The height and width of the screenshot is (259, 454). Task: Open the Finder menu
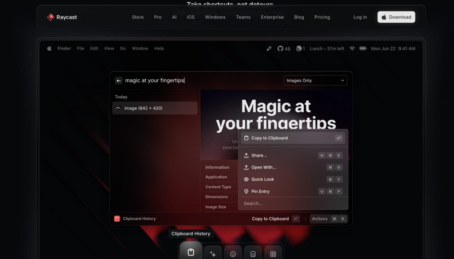[x=64, y=48]
